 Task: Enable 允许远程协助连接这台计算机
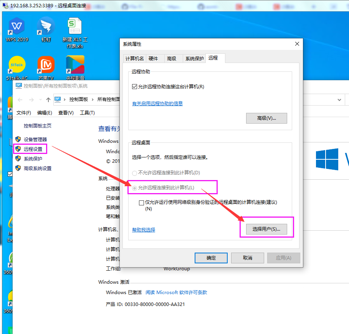[134, 87]
